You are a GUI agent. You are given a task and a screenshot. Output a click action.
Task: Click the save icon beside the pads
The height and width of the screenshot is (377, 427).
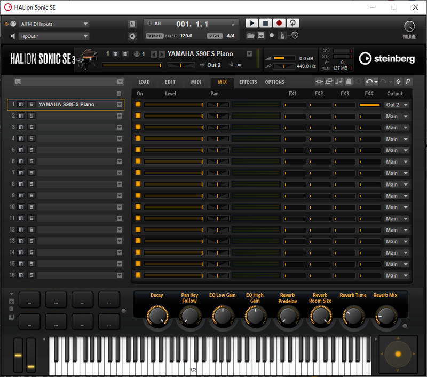point(11,301)
